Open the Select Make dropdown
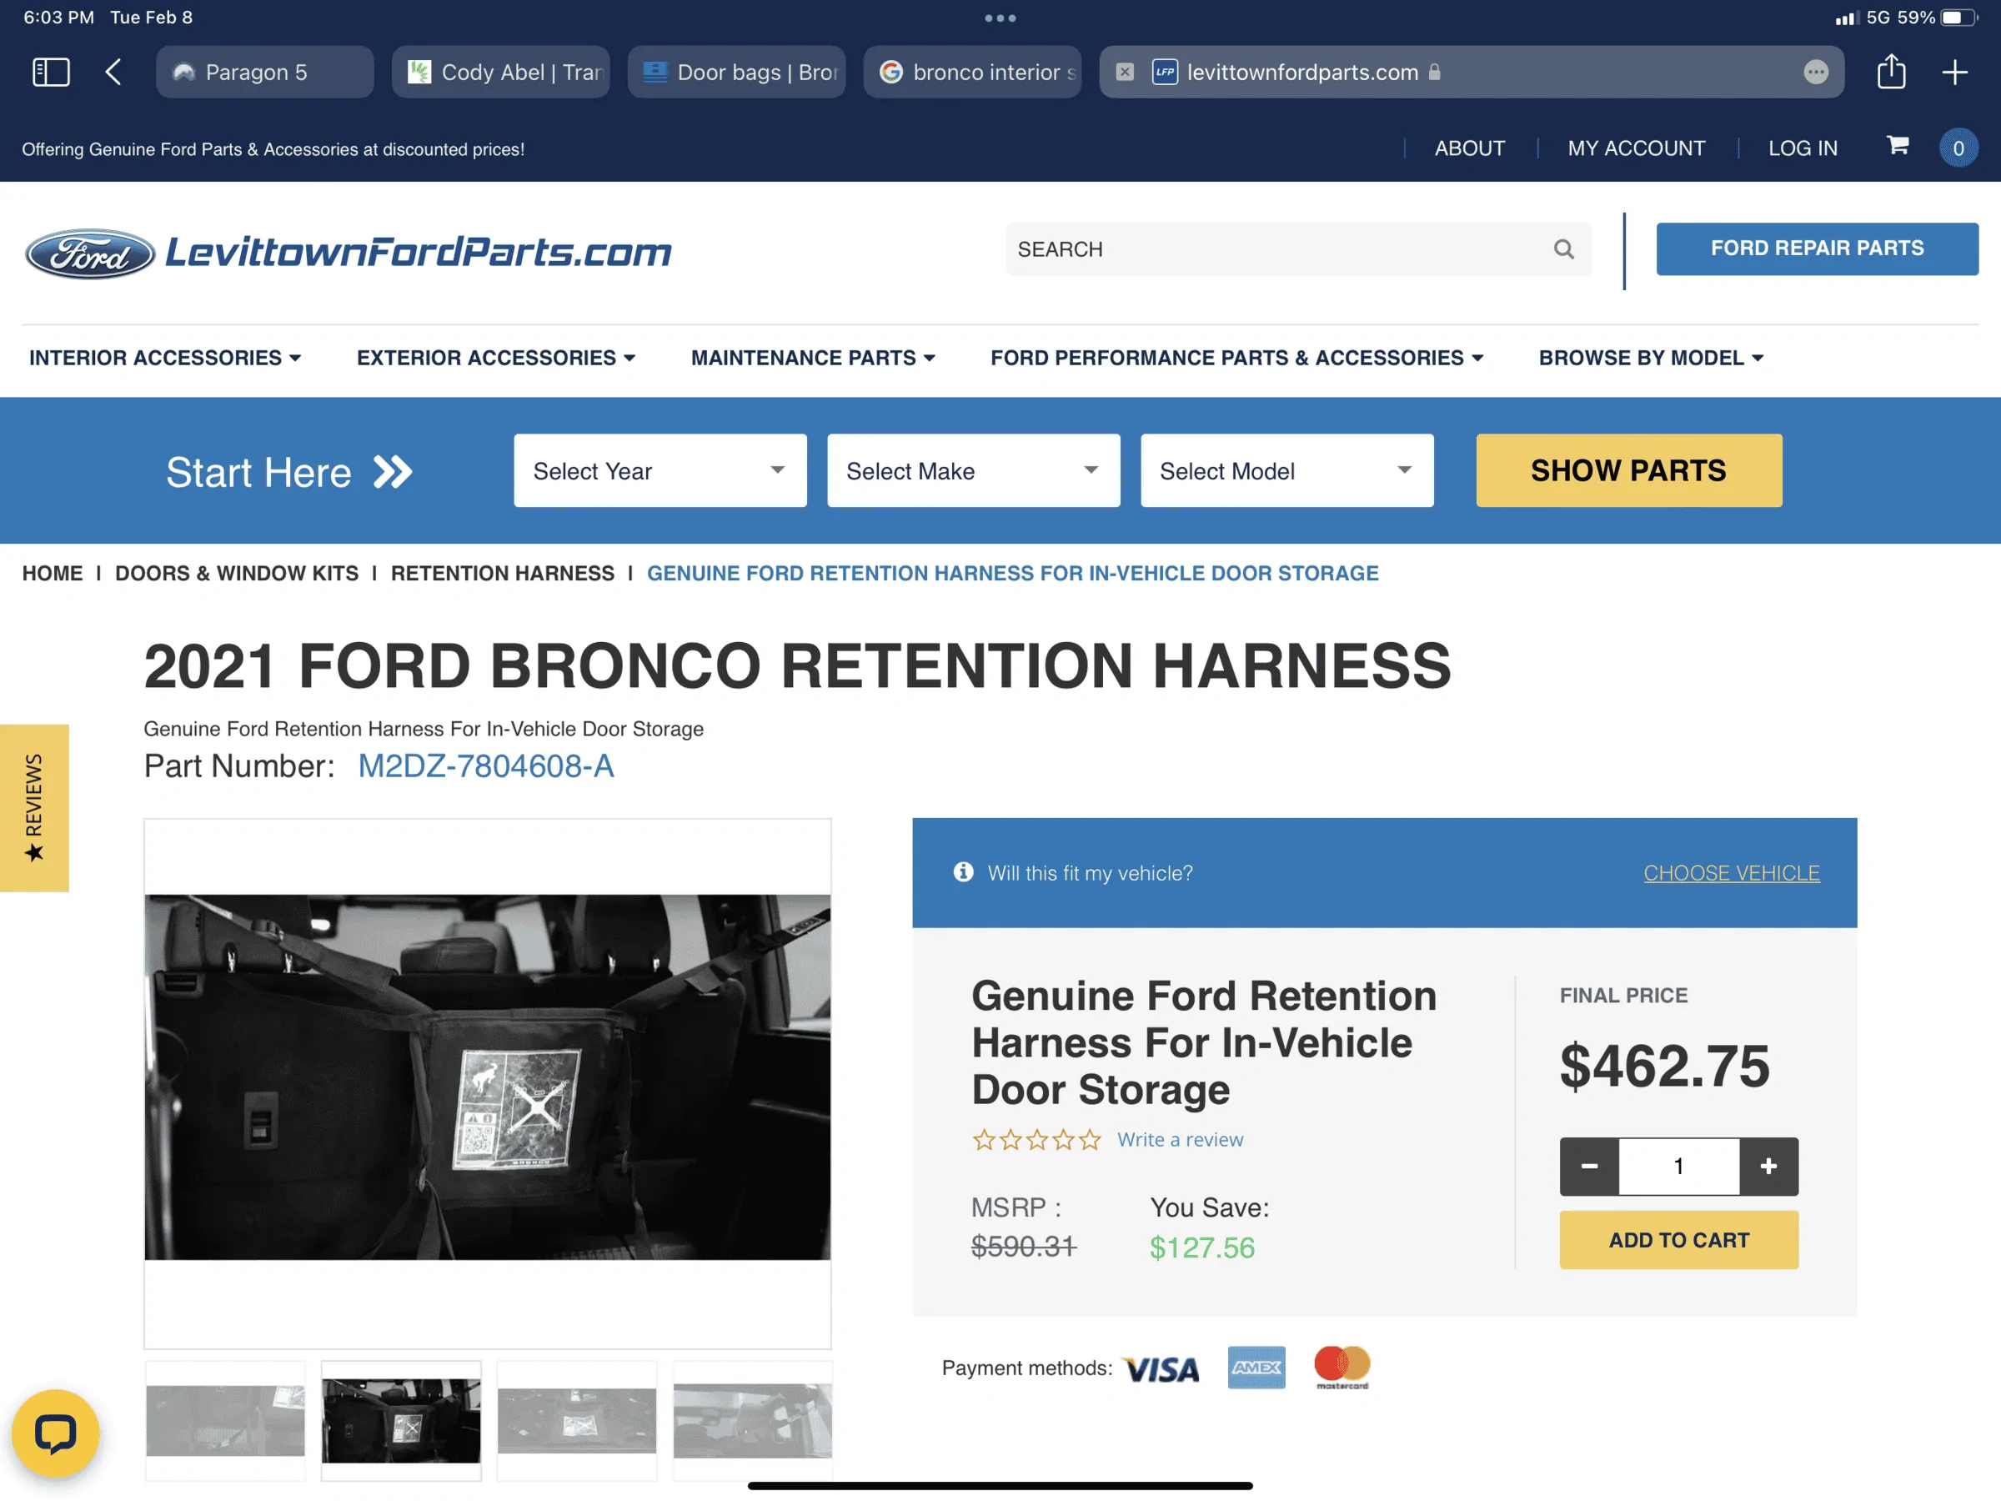Screen dimensions: 2001x1501 pos(973,470)
